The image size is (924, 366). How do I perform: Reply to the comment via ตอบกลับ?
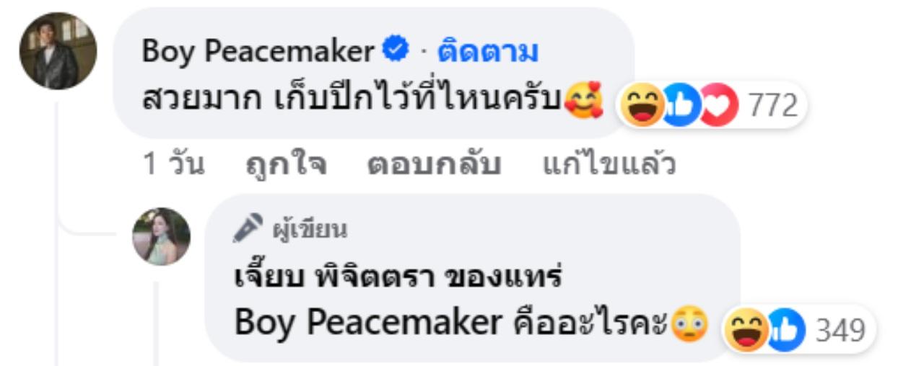click(x=434, y=164)
